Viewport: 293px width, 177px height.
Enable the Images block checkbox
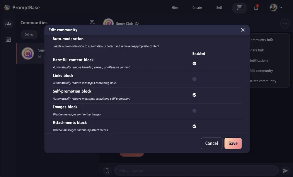(x=194, y=110)
